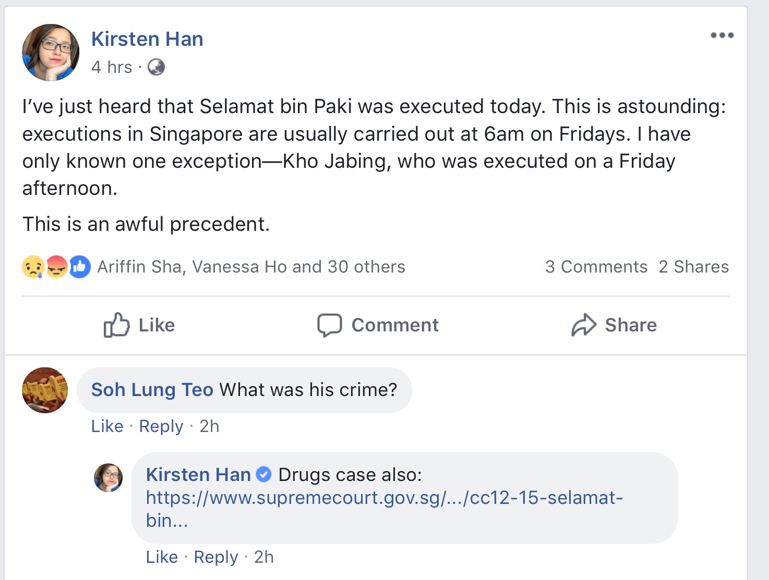Open the post options three-dots menu

(x=722, y=35)
